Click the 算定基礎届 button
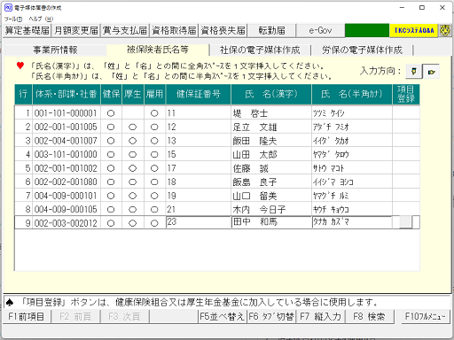The width and height of the screenshot is (454, 340). [x=27, y=30]
